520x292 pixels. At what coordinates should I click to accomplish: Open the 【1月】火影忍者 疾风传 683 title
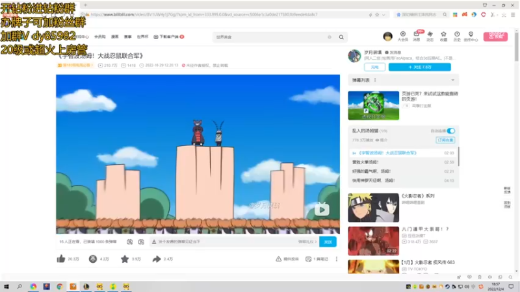(428, 262)
